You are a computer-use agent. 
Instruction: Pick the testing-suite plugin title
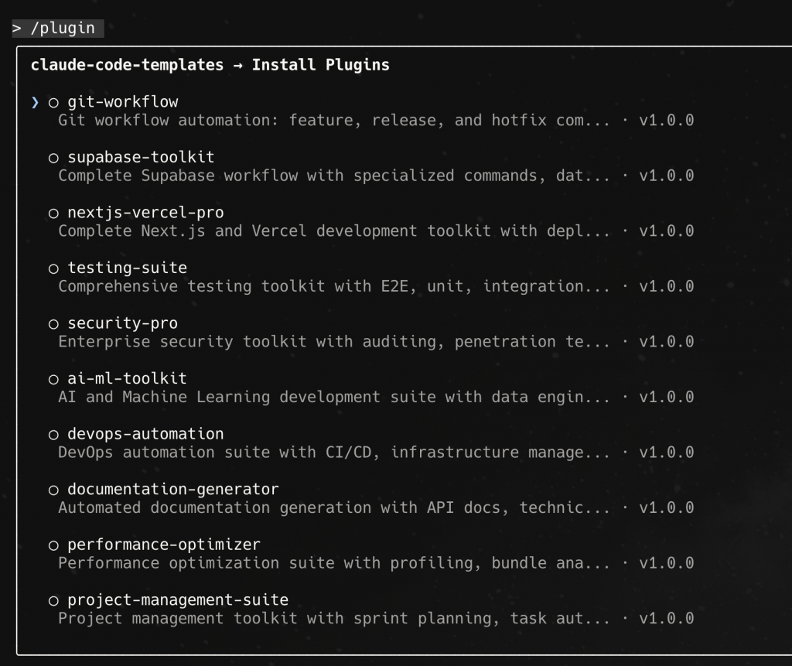pyautogui.click(x=127, y=268)
